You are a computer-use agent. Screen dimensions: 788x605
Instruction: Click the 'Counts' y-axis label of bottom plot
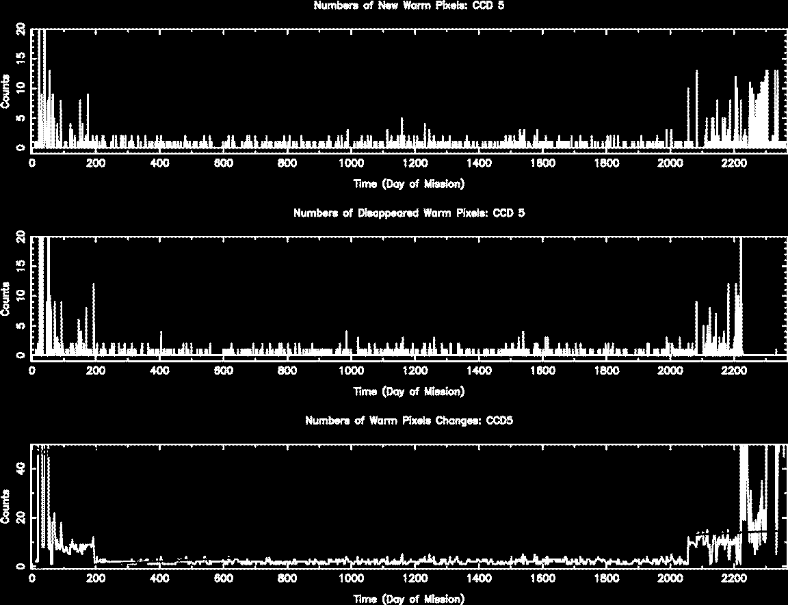tap(6, 507)
